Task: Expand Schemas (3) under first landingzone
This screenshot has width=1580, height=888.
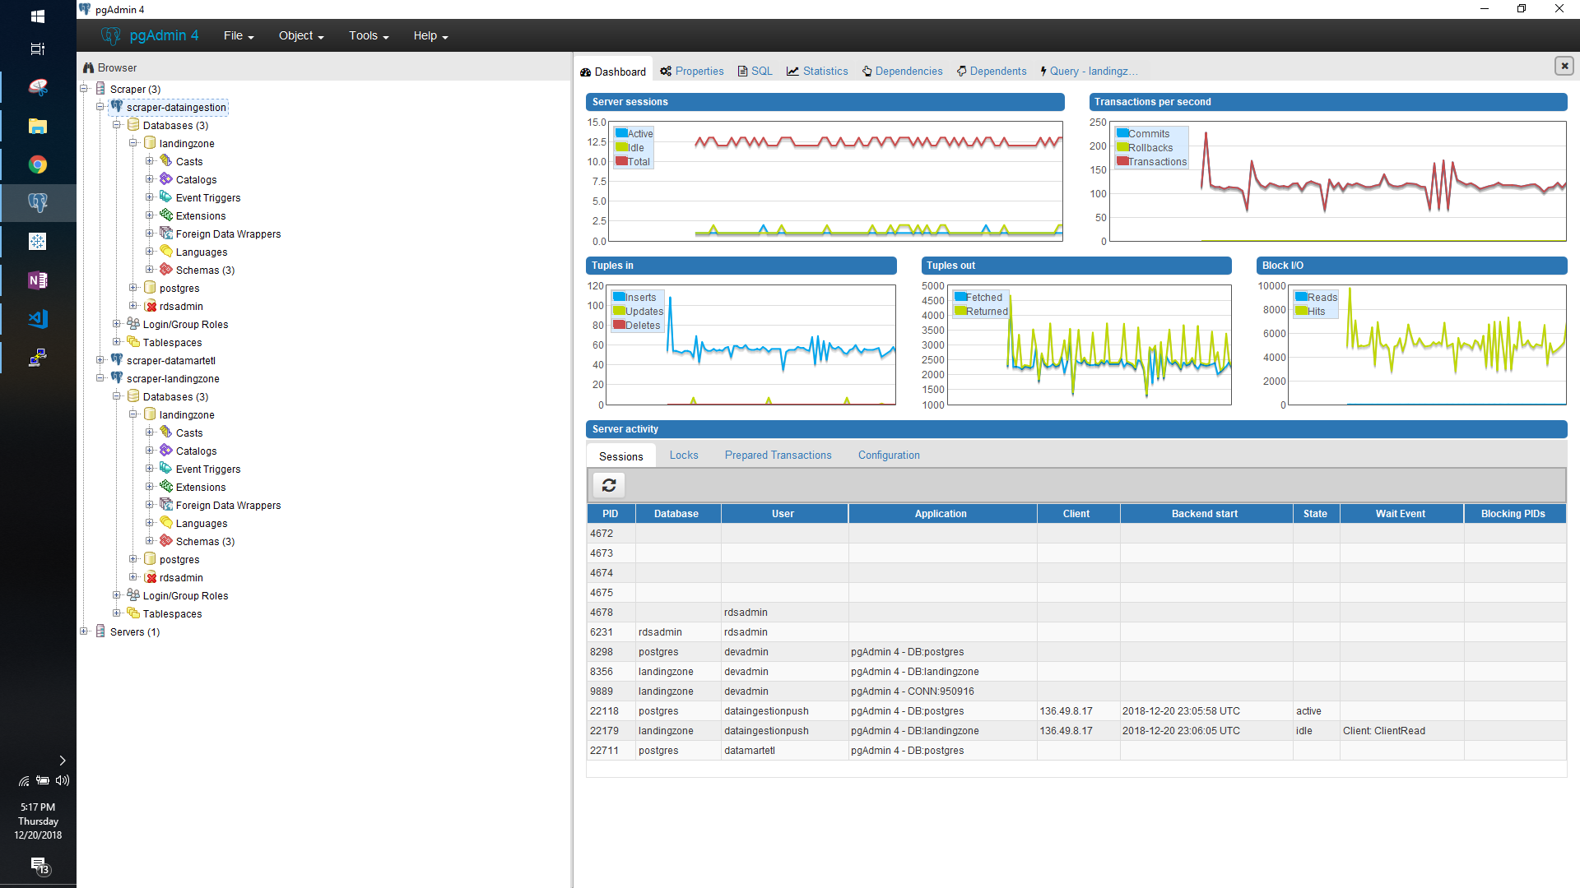Action: [x=150, y=270]
